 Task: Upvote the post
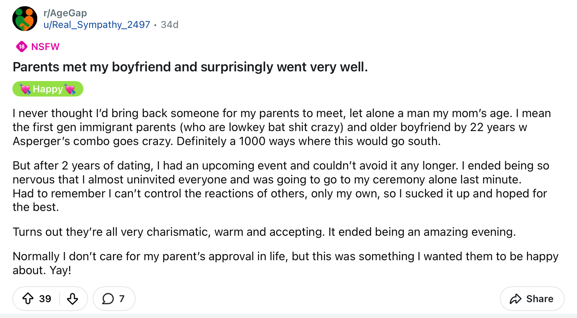(x=28, y=299)
